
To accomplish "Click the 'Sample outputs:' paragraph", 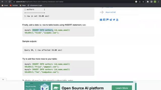I will pos(30,41).
